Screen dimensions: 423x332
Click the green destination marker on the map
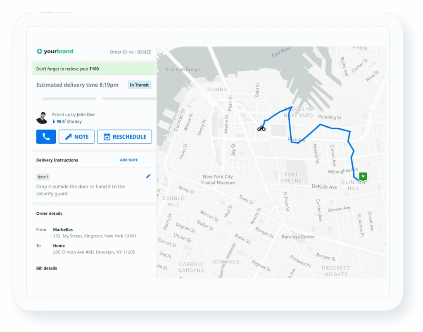click(363, 176)
